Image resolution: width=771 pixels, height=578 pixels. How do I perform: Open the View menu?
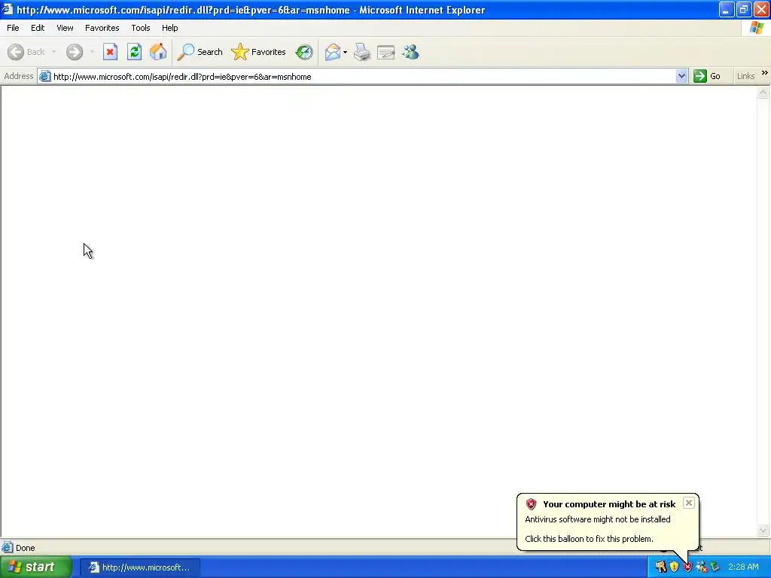[65, 28]
